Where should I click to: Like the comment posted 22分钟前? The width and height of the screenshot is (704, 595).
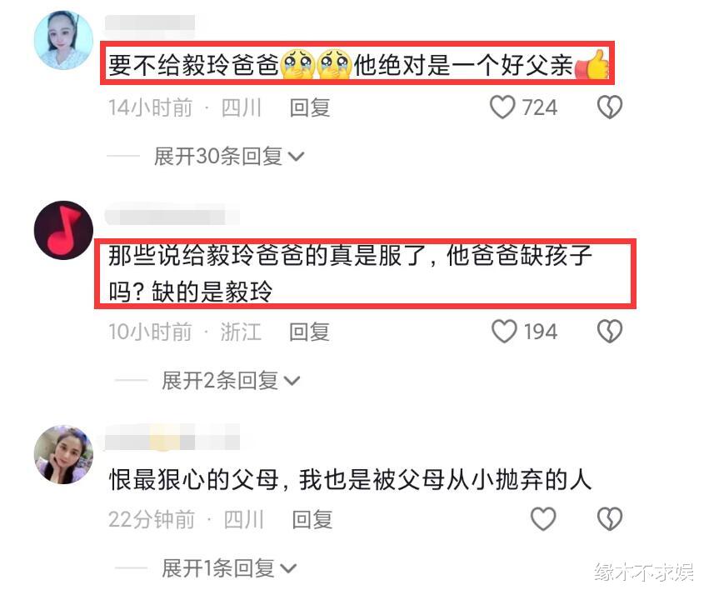[x=543, y=519]
